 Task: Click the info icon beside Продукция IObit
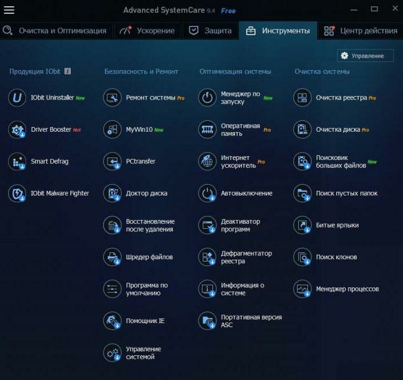(x=67, y=71)
